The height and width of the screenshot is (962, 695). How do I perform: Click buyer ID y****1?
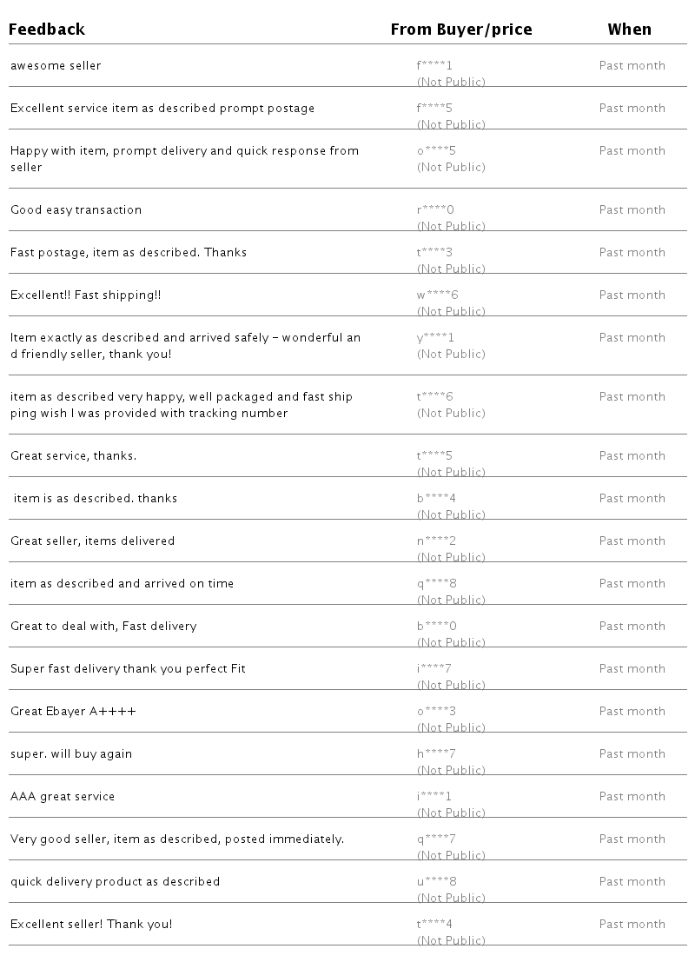point(435,338)
